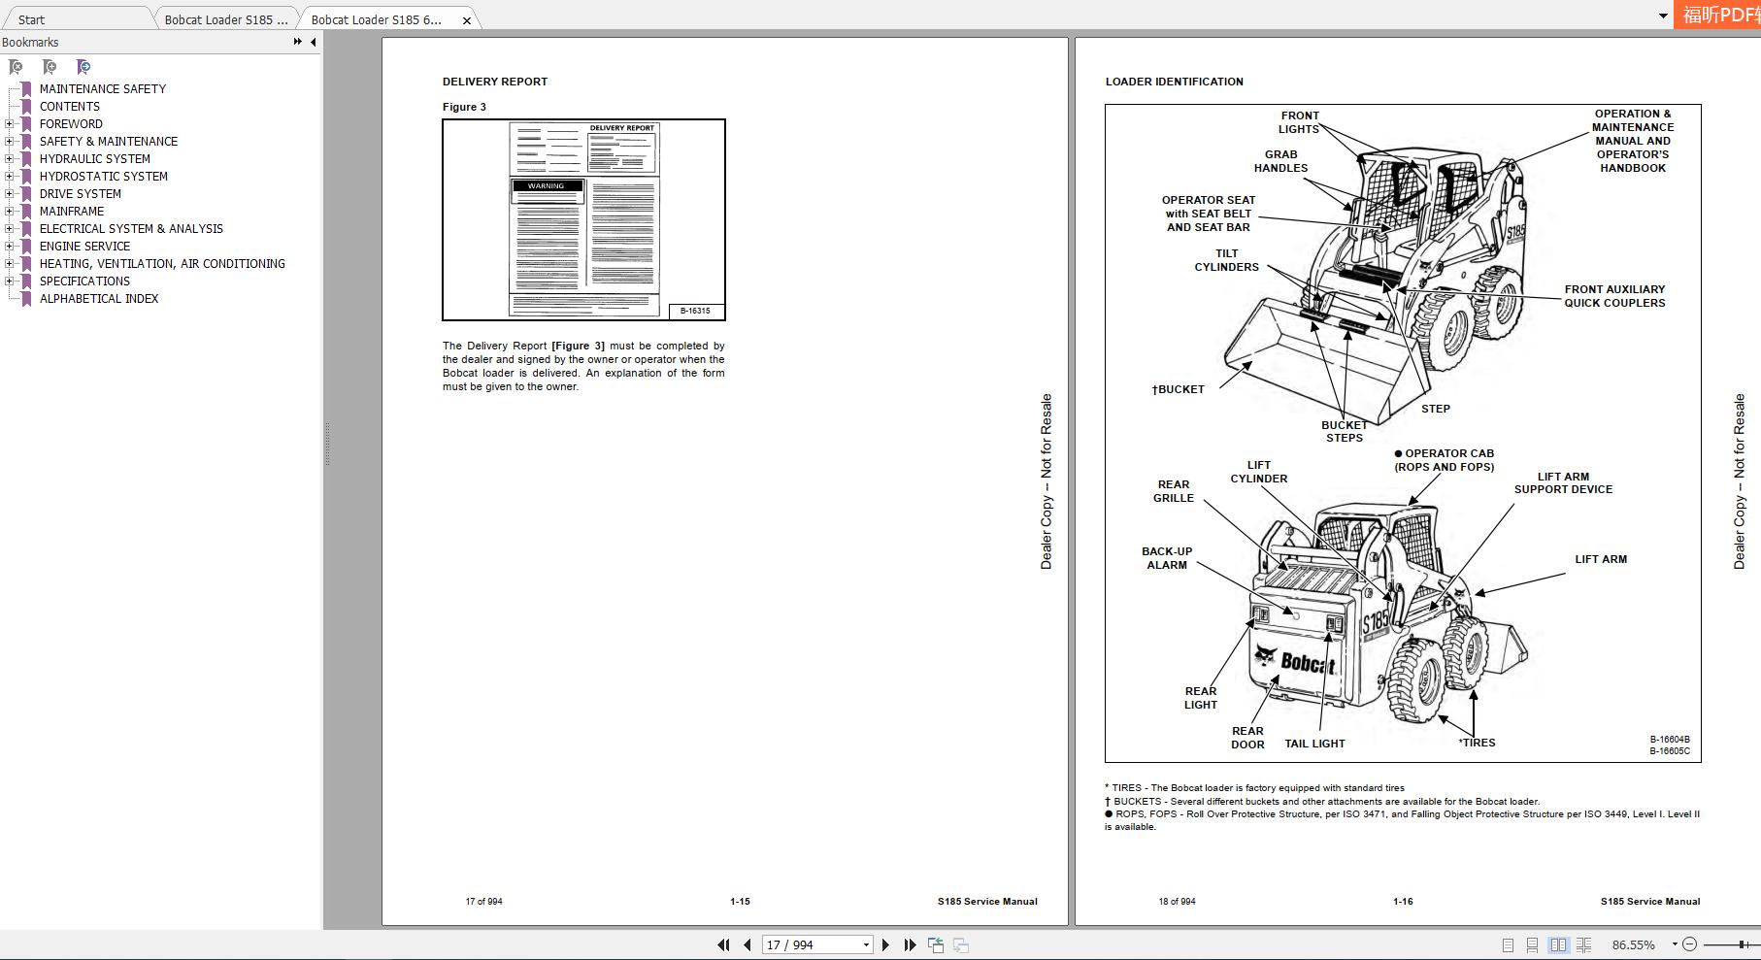This screenshot has width=1761, height=960.
Task: Expand the SPECIFICATIONS bookmark tree
Action: tap(9, 281)
